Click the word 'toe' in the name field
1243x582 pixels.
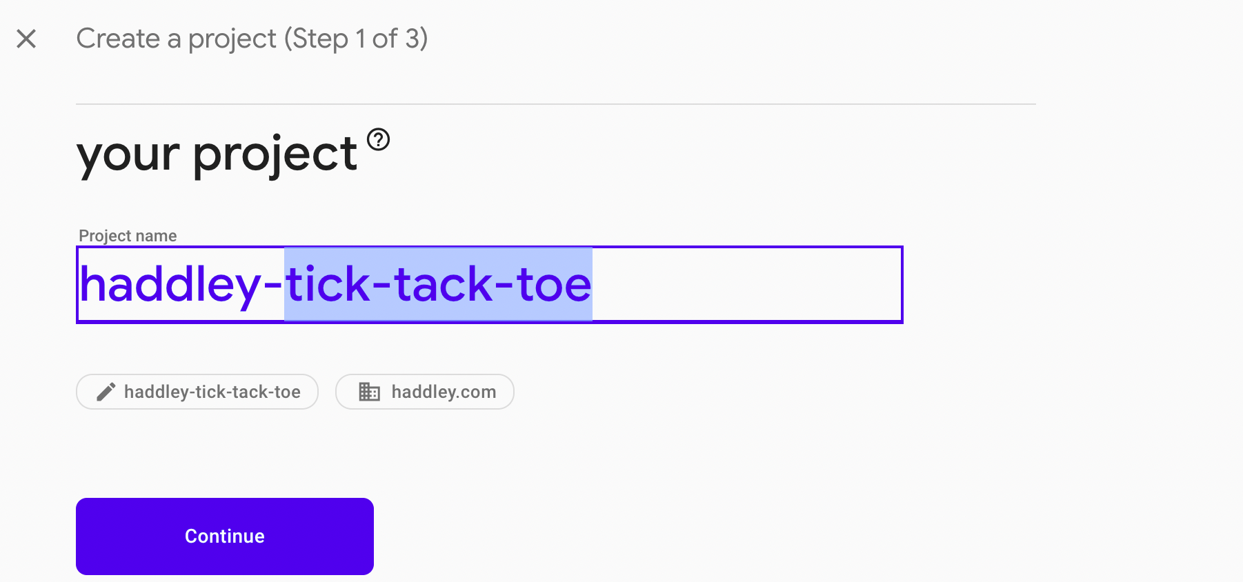554,284
